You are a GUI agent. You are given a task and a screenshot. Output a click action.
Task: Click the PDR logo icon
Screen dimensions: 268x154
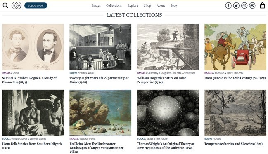point(17,6)
